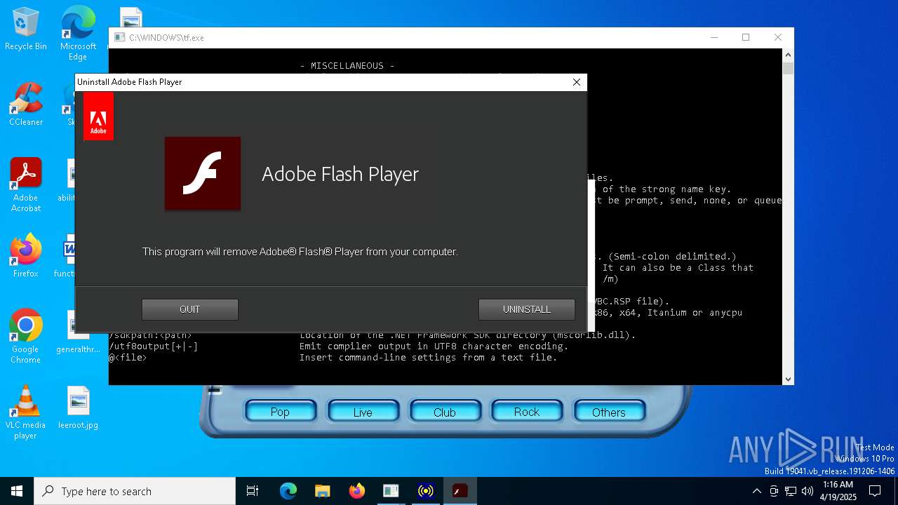Maximize the tf.exe console window
Screen dimensions: 898x505
(x=746, y=37)
